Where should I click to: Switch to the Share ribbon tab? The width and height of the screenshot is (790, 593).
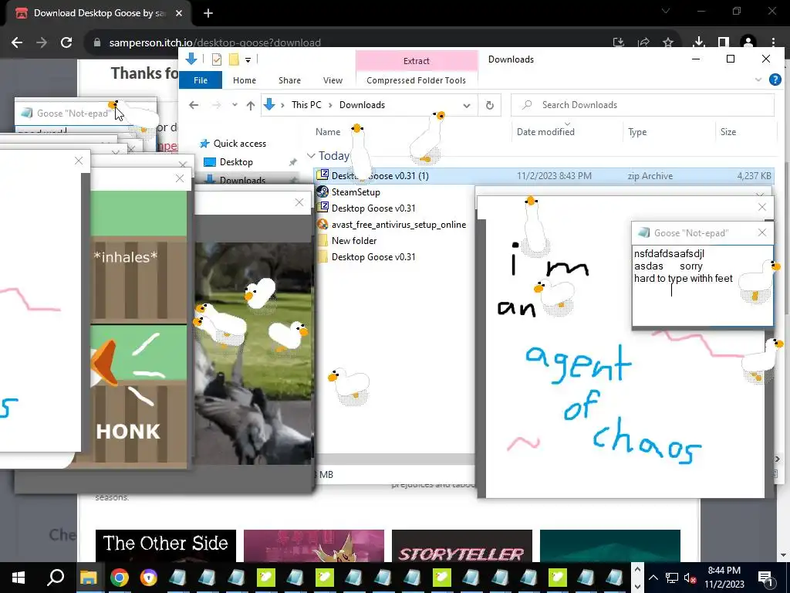click(x=290, y=80)
